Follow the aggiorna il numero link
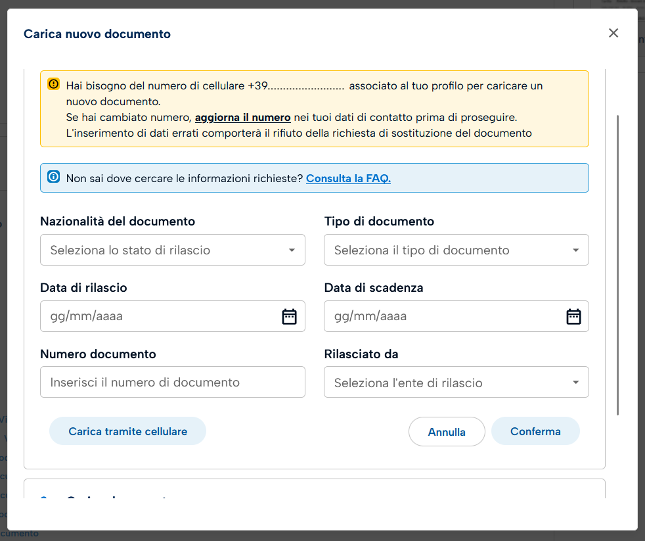 [242, 118]
